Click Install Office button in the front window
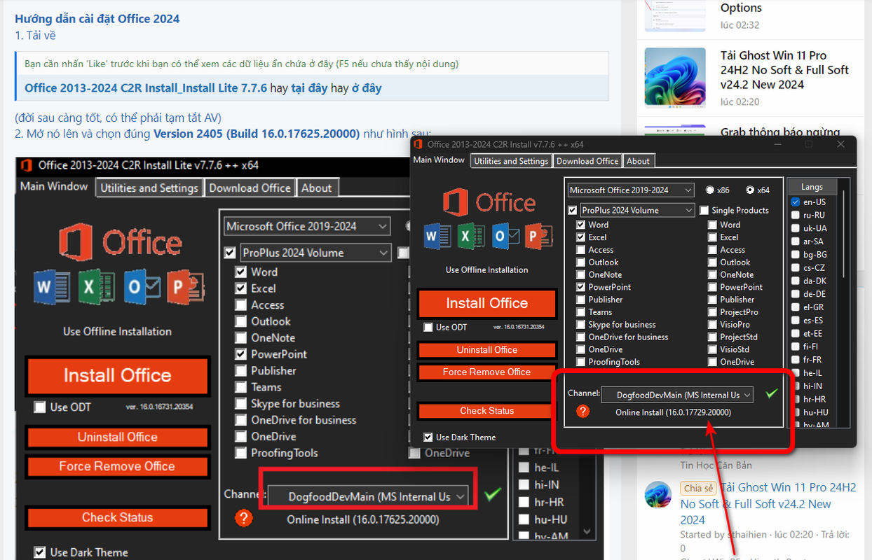The width and height of the screenshot is (872, 560). click(x=486, y=303)
